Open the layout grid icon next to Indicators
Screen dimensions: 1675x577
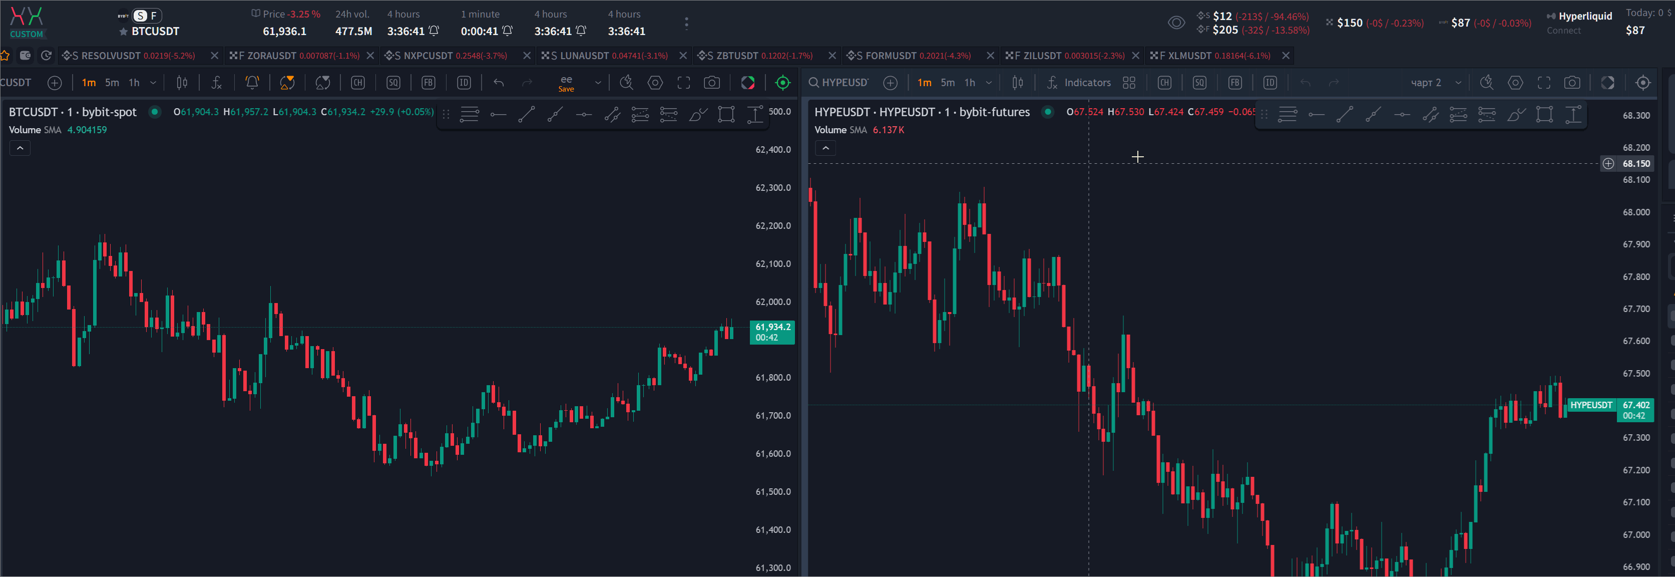[1129, 83]
